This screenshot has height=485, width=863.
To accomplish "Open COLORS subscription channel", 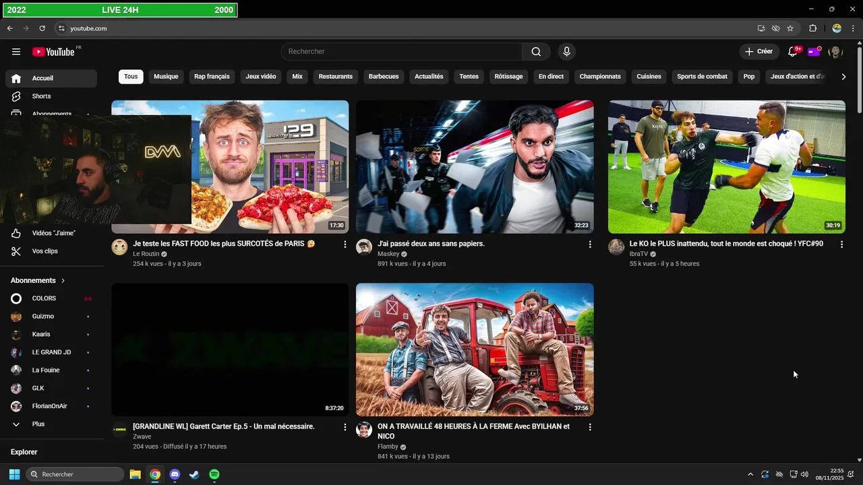I will click(51, 298).
